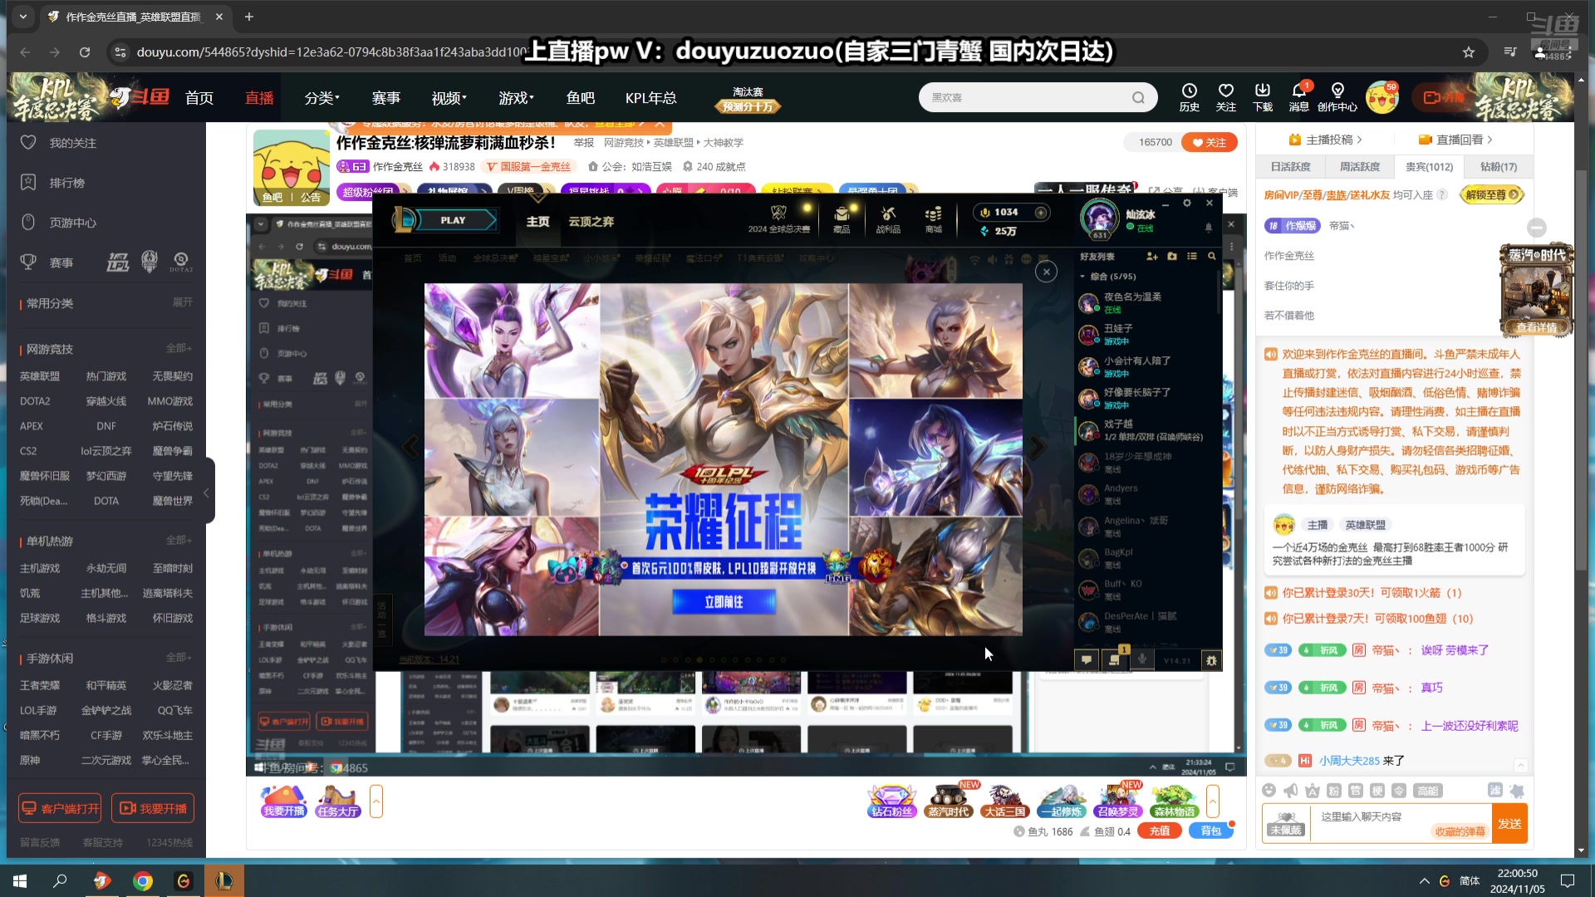Click the browser address bar URL
The height and width of the screenshot is (897, 1595).
point(332,52)
